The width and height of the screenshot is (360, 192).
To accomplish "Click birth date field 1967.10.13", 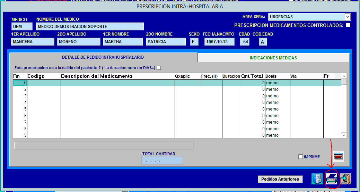I will 219,42.
